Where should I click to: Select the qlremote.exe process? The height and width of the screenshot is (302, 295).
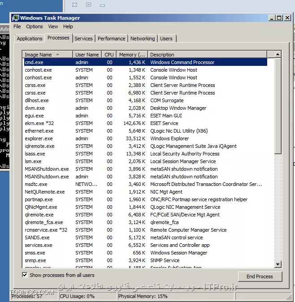click(x=146, y=215)
